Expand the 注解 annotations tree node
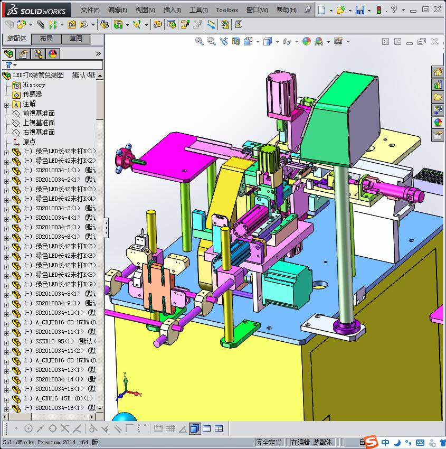This screenshot has width=446, height=449. [x=6, y=104]
